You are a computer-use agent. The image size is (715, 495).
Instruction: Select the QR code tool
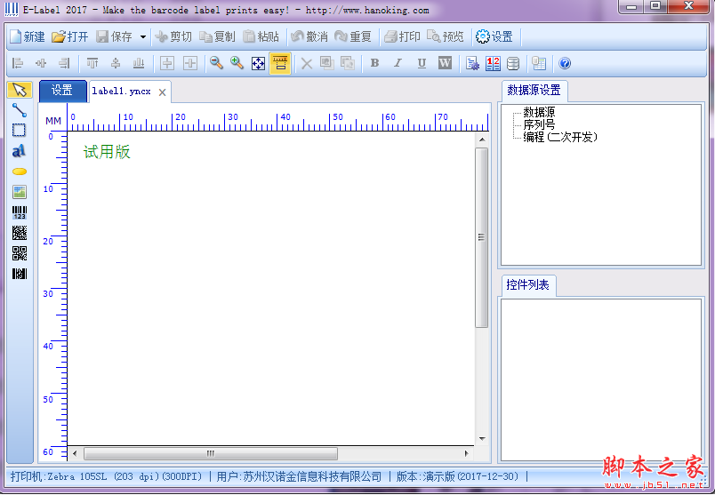click(x=20, y=253)
